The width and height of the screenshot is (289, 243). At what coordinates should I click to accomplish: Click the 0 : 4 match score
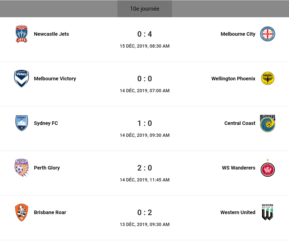pyautogui.click(x=144, y=34)
